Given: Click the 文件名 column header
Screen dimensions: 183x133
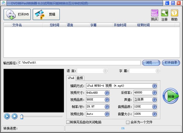Looking at the screenshot, I should tap(27, 25).
